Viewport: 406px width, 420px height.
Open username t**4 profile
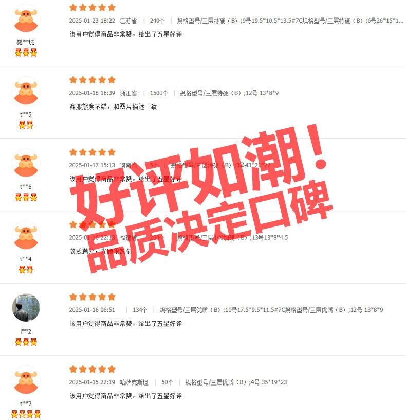(26, 259)
